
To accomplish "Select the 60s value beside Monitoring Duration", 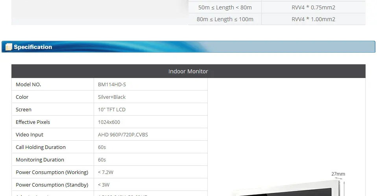I will (102, 160).
